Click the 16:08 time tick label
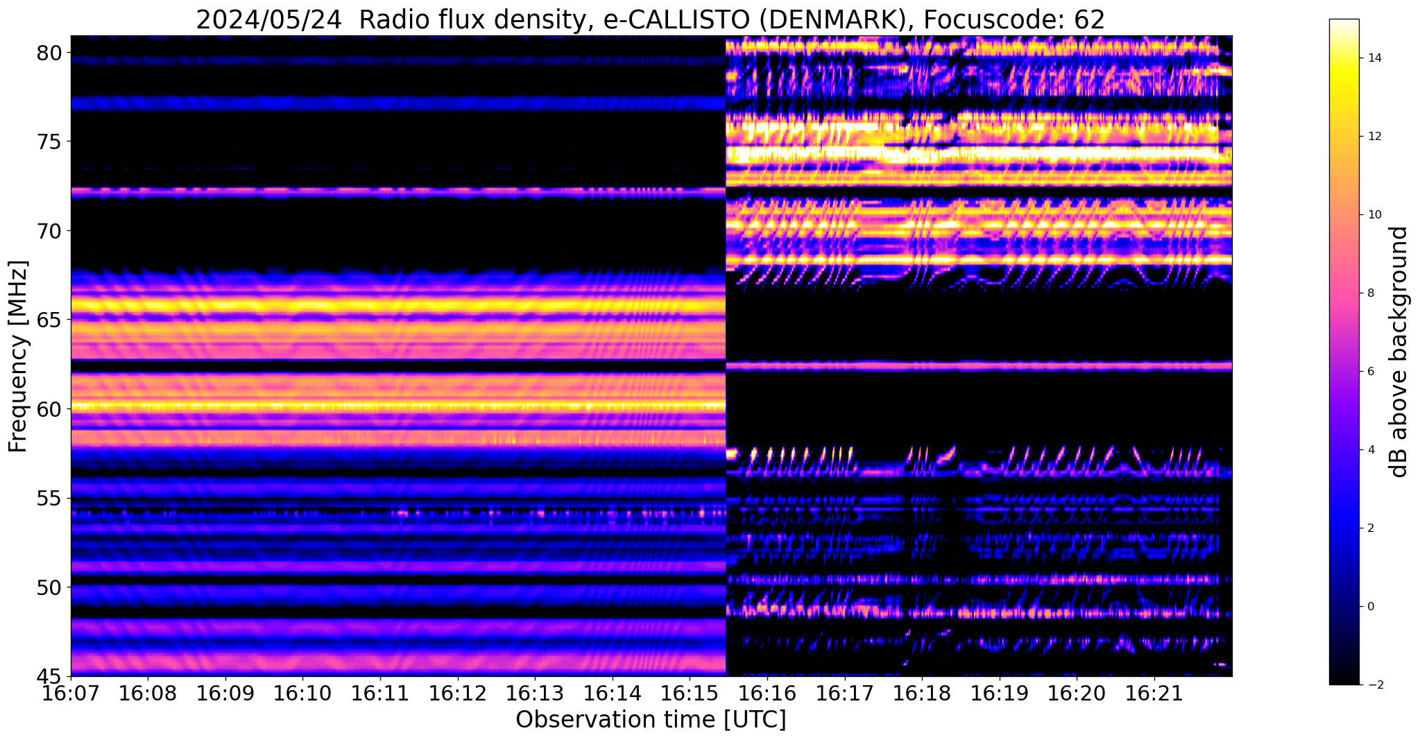1420x740 pixels. [x=148, y=693]
